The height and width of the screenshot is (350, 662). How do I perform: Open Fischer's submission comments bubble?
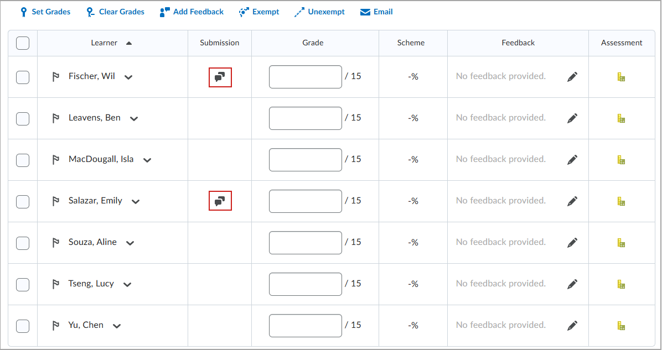(220, 77)
